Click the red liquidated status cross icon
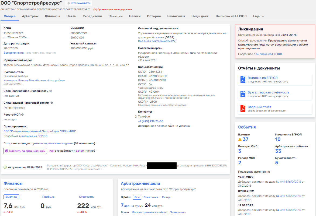 pyautogui.click(x=95, y=9)
